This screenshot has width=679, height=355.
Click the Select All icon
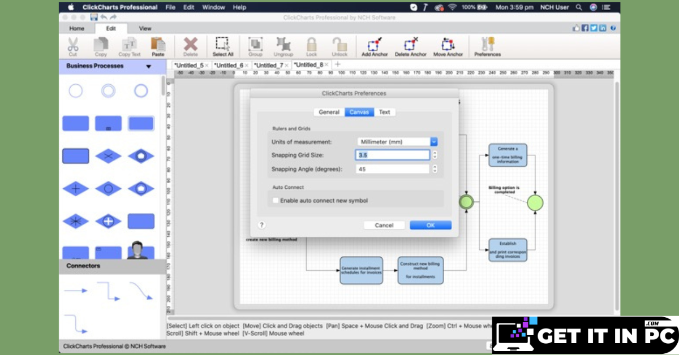tap(222, 45)
